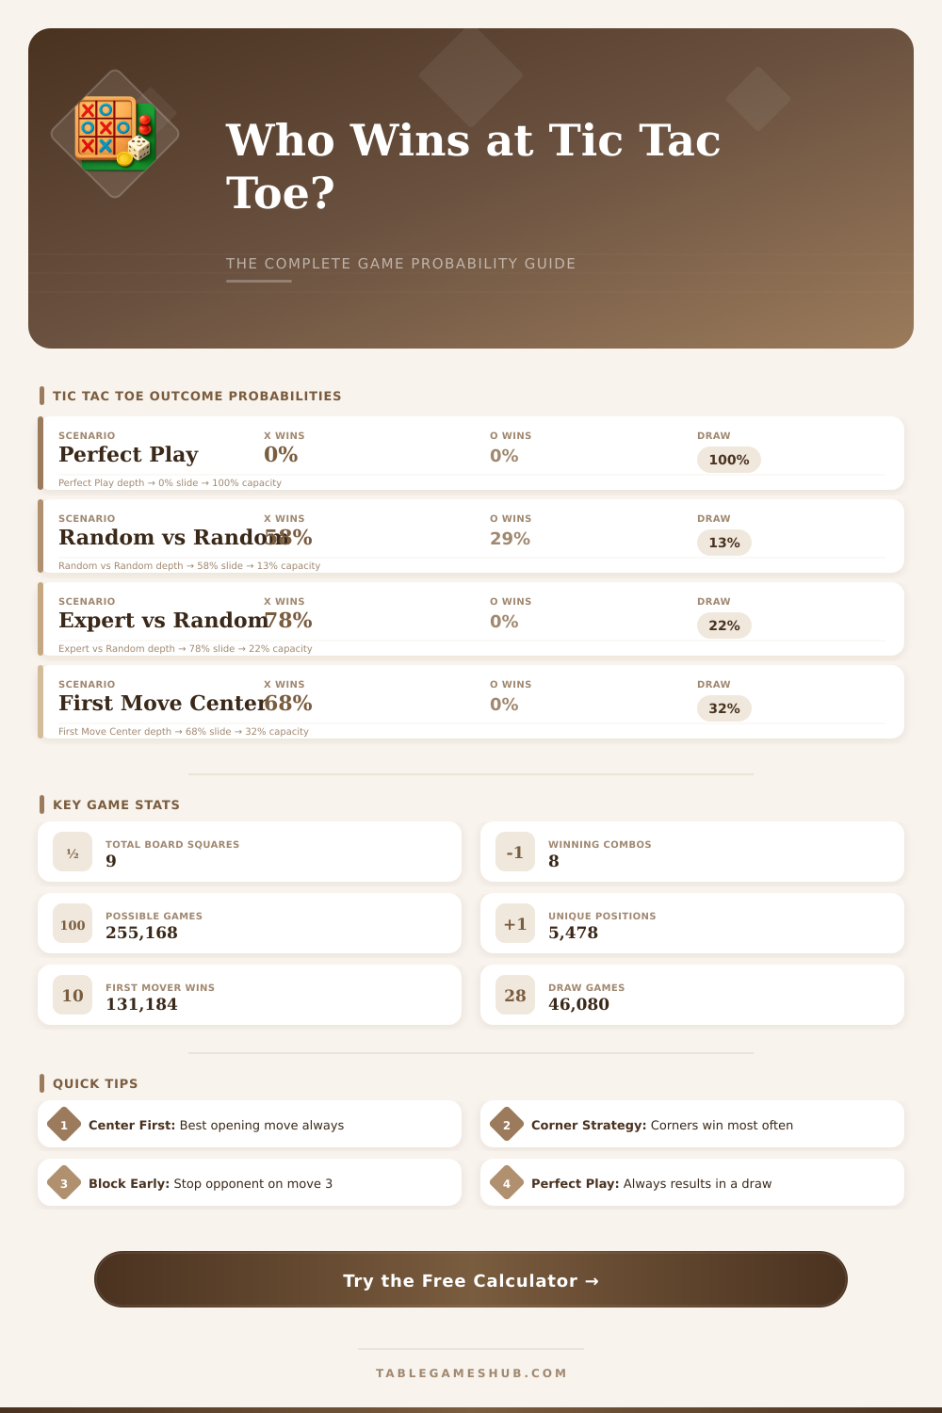Click the tic tac toe board logo icon
This screenshot has height=1413, width=942.
(115, 134)
